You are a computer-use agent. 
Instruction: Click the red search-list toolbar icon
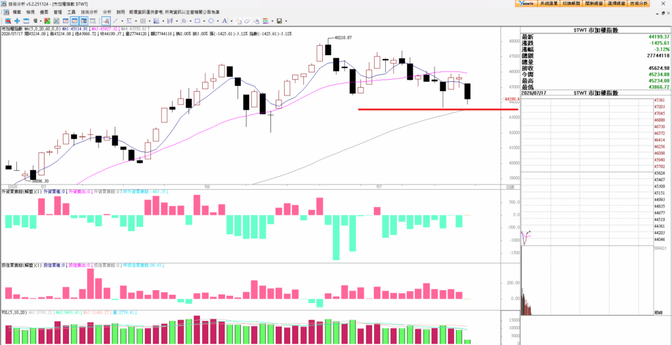click(x=8, y=21)
